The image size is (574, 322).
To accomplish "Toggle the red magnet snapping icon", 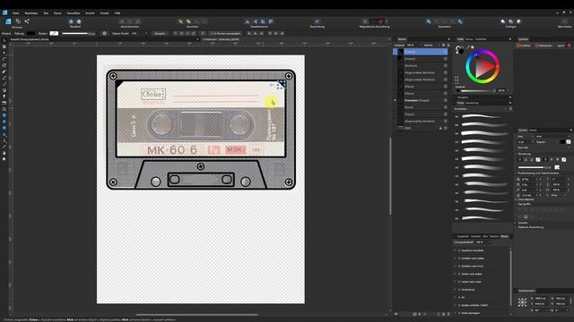I will [x=380, y=21].
